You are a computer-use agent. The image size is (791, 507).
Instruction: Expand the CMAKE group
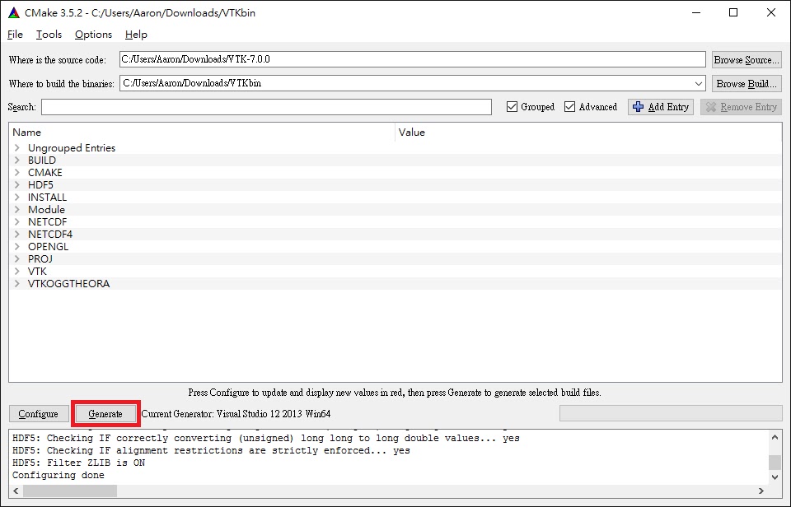click(17, 172)
